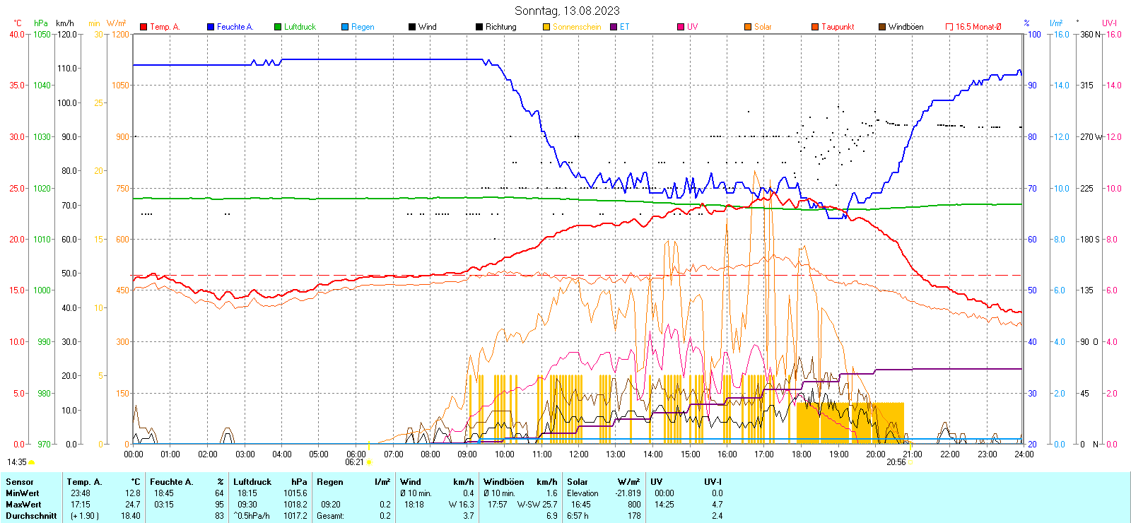
Task: Click the sunrise sun icon at 06:21
Action: coord(369,462)
